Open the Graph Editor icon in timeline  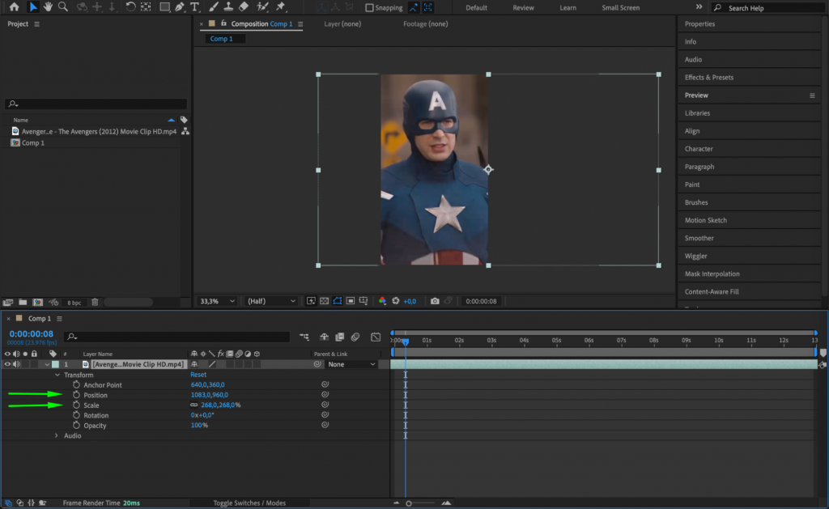pos(375,337)
